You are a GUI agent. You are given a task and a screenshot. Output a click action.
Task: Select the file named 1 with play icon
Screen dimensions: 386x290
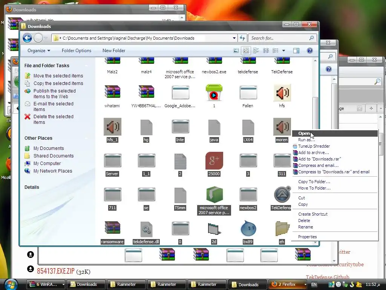pos(214,93)
